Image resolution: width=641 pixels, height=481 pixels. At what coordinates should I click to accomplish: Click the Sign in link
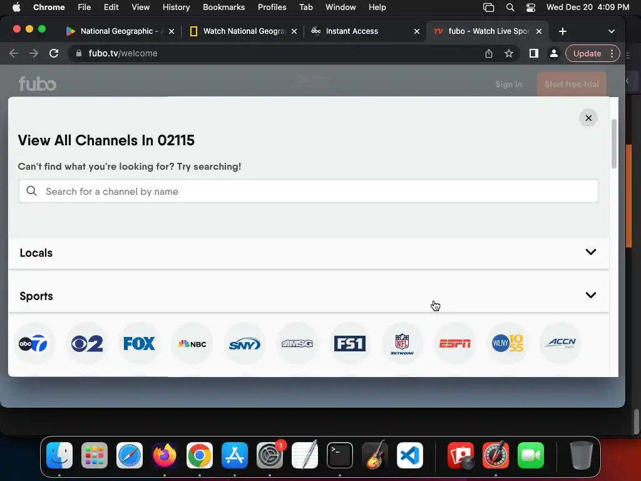(508, 84)
